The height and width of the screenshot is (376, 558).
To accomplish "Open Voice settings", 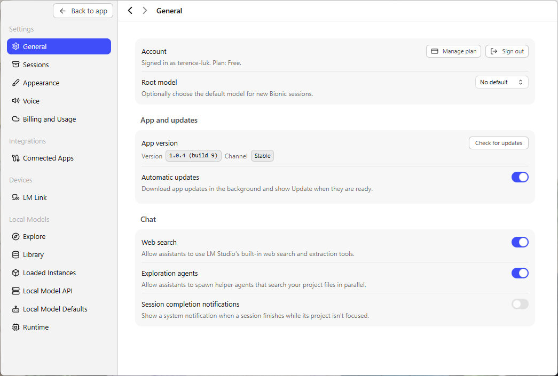I will pos(59,101).
